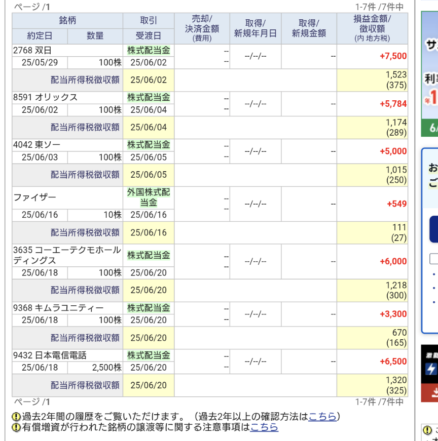Image resolution: width=438 pixels, height=441 pixels.
Task: Click the 25/05/29 trade date
Action: (40, 62)
